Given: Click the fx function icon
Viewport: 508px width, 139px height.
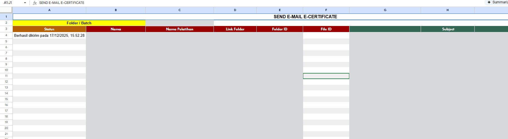Looking at the screenshot, I should pos(35,3).
